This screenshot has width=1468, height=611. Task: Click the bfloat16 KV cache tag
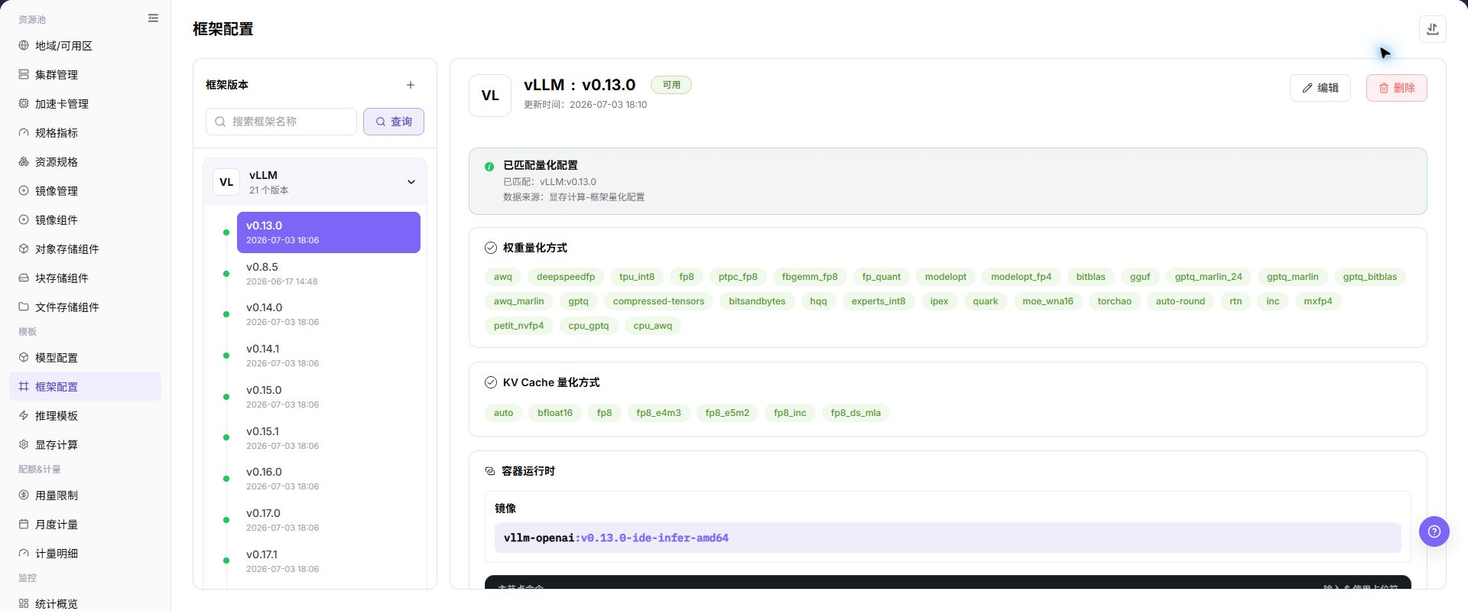click(555, 413)
